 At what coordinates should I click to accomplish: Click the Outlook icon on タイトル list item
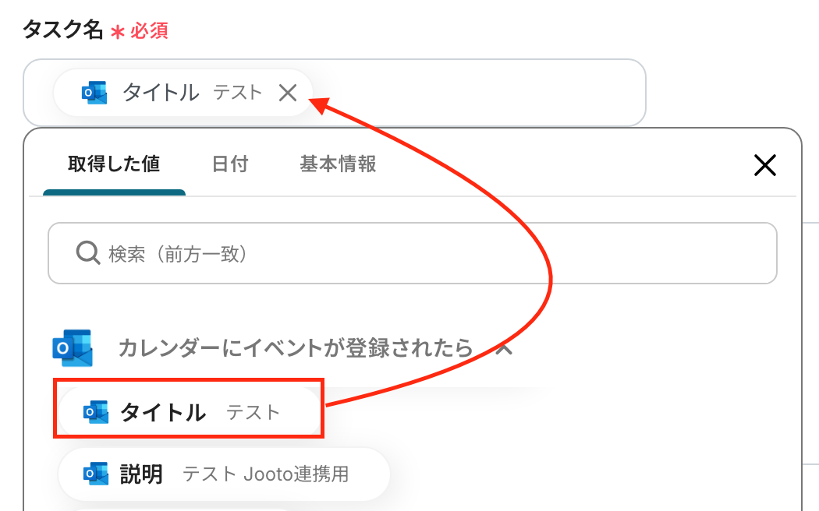point(96,412)
